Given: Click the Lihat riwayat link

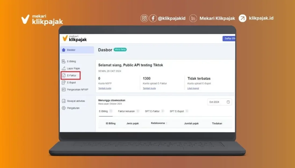Looking at the screenshot, I should coord(193,88).
